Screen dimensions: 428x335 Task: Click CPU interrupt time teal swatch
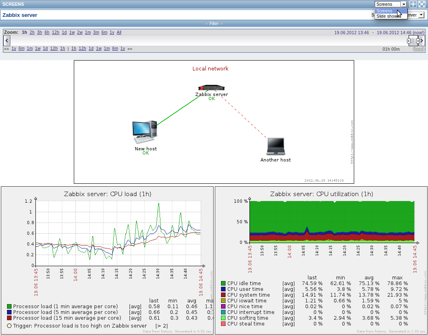tap(223, 312)
